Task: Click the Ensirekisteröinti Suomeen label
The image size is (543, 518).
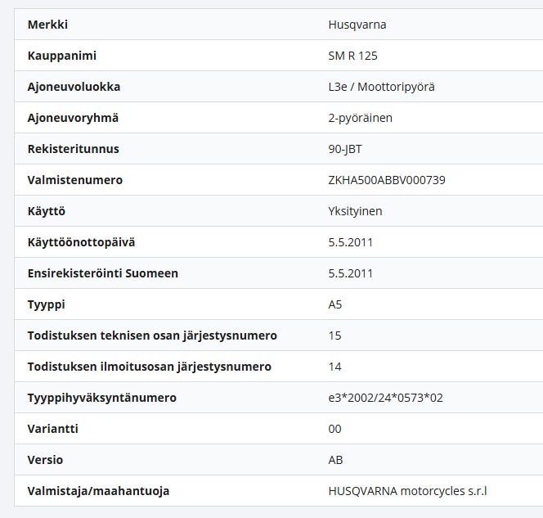Action: [x=102, y=273]
